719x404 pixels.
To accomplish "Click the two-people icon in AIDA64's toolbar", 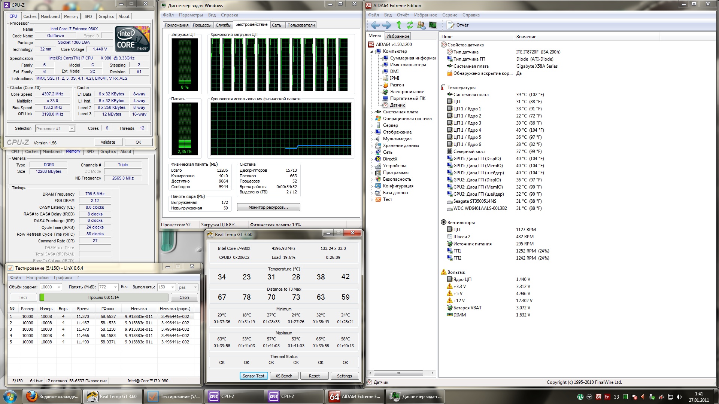I will 421,25.
